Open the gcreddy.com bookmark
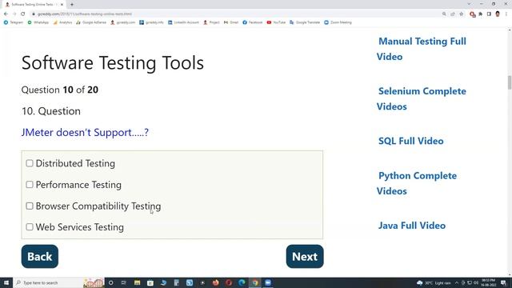Viewport: 512px width, 288px height. point(122,22)
